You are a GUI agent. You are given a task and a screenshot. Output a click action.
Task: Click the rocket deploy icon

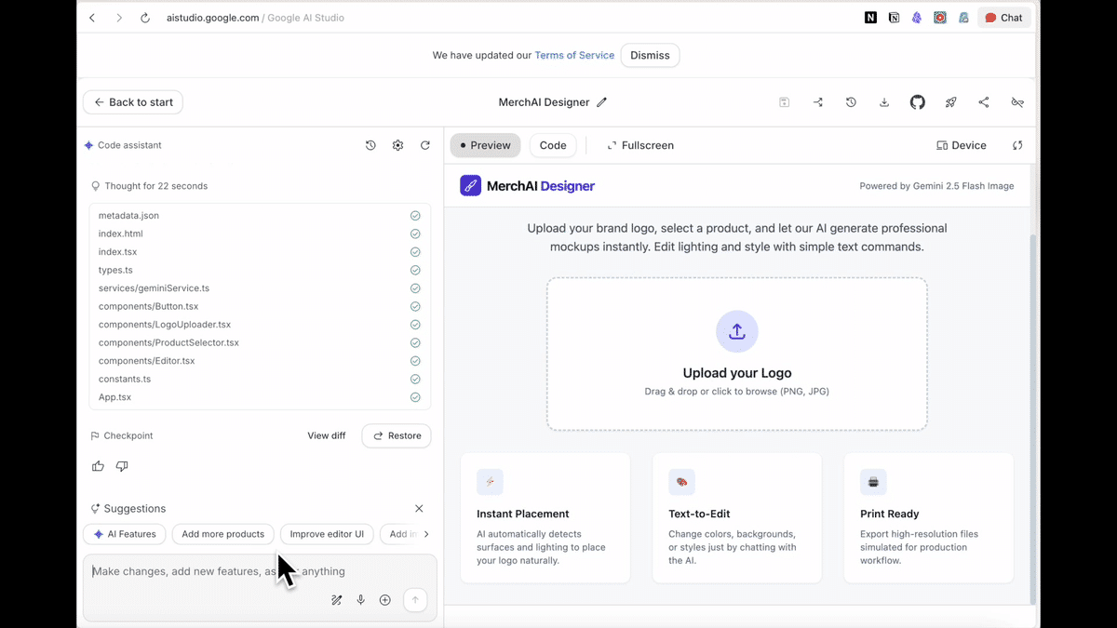pos(950,102)
